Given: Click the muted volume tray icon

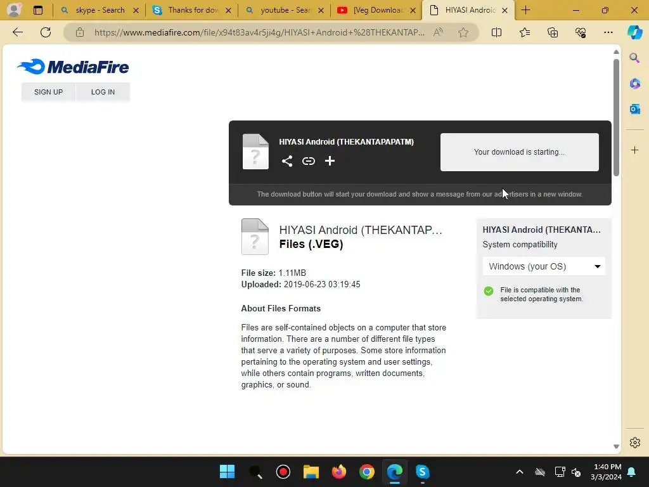Looking at the screenshot, I should coord(576,472).
